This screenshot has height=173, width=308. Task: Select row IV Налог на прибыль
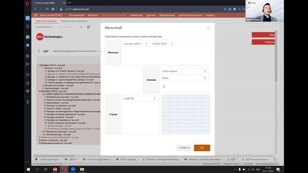(x=53, y=140)
